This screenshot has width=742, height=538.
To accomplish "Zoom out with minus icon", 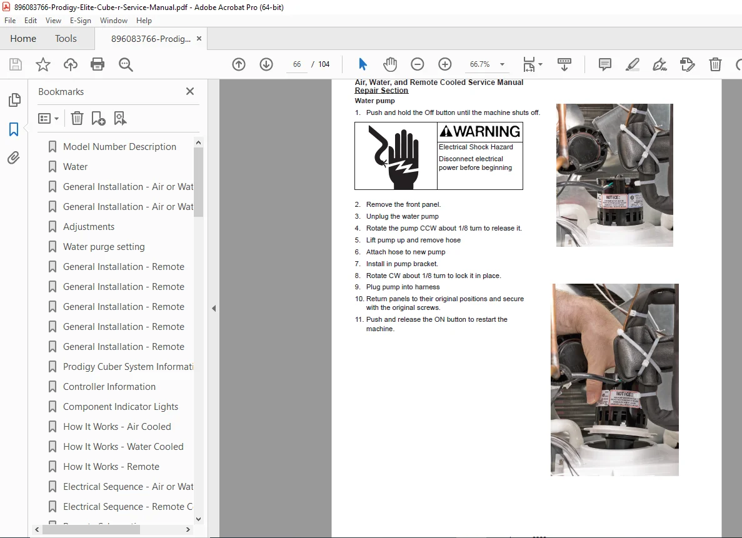I will [x=418, y=64].
